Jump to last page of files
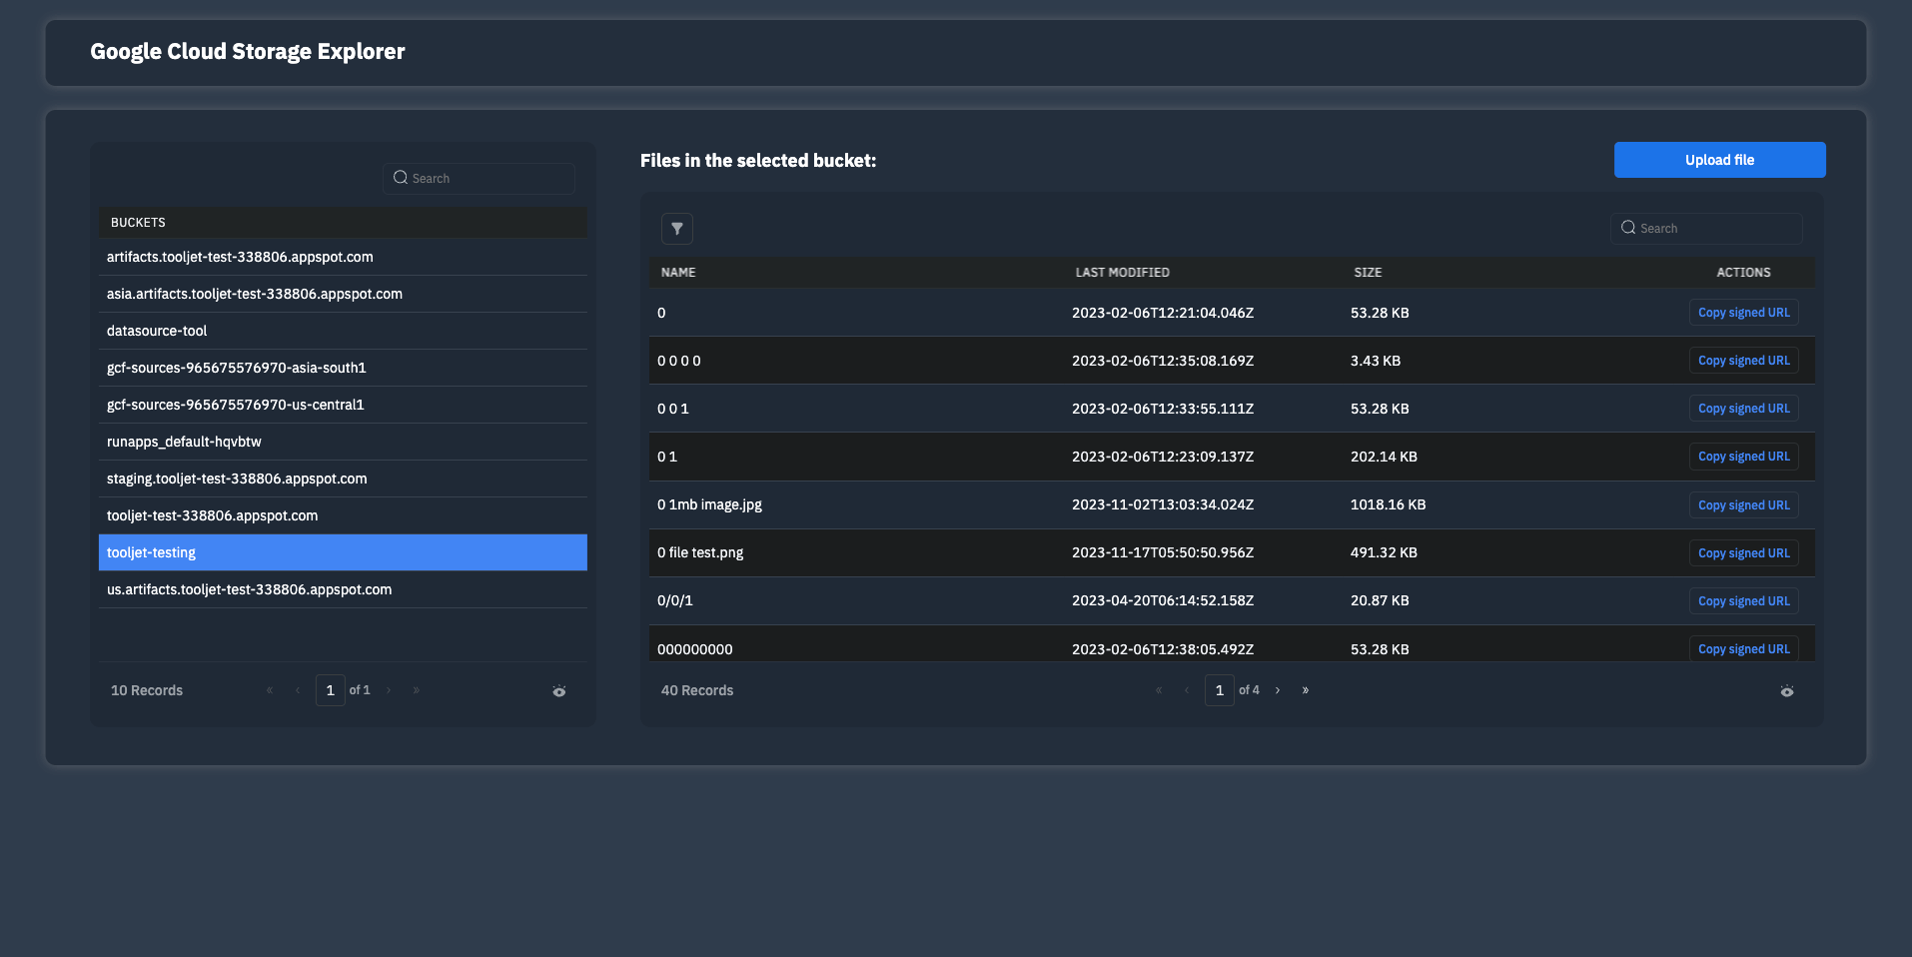 point(1305,690)
